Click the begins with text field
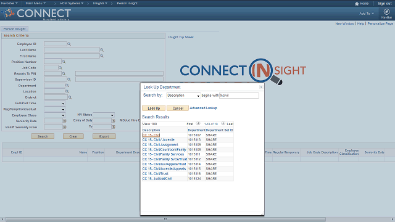The width and height of the screenshot is (395, 222). [239, 96]
